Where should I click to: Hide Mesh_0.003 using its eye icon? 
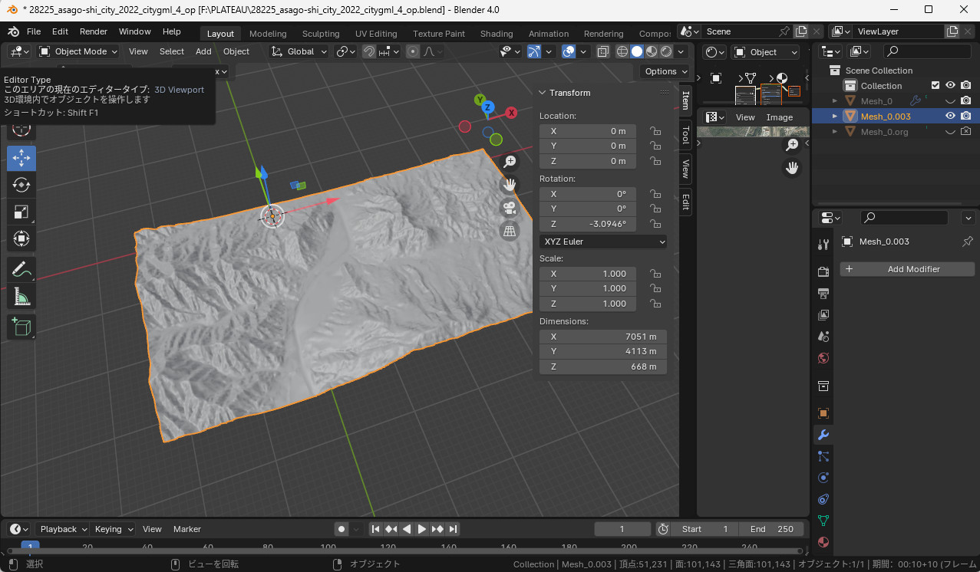tap(950, 116)
